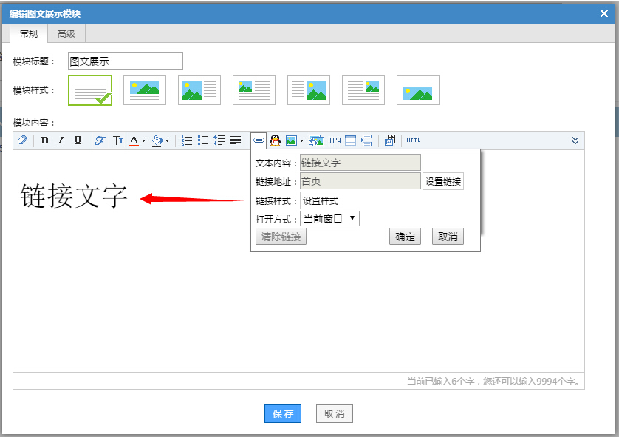
Task: Open the HTML source view
Action: point(413,140)
